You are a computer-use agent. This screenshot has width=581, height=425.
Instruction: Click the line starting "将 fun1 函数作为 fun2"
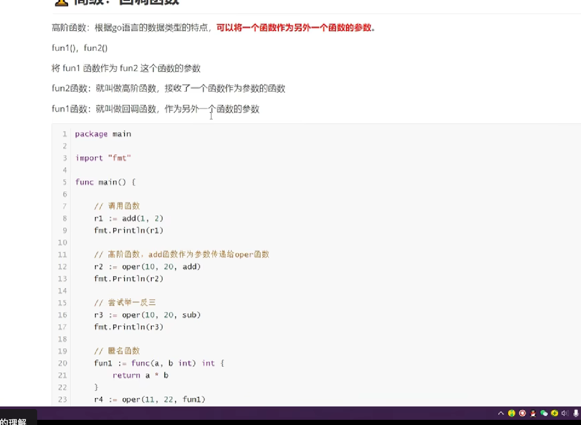pyautogui.click(x=126, y=68)
